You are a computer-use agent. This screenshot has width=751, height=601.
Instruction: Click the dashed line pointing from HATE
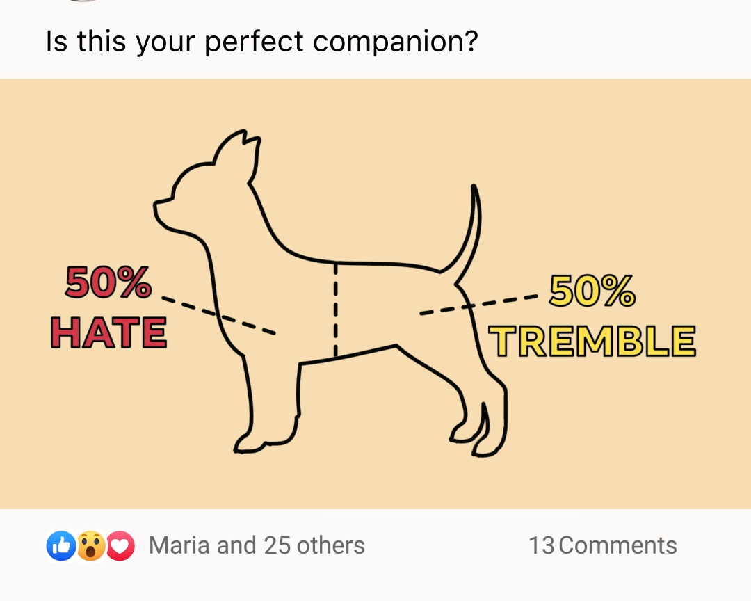(x=218, y=315)
